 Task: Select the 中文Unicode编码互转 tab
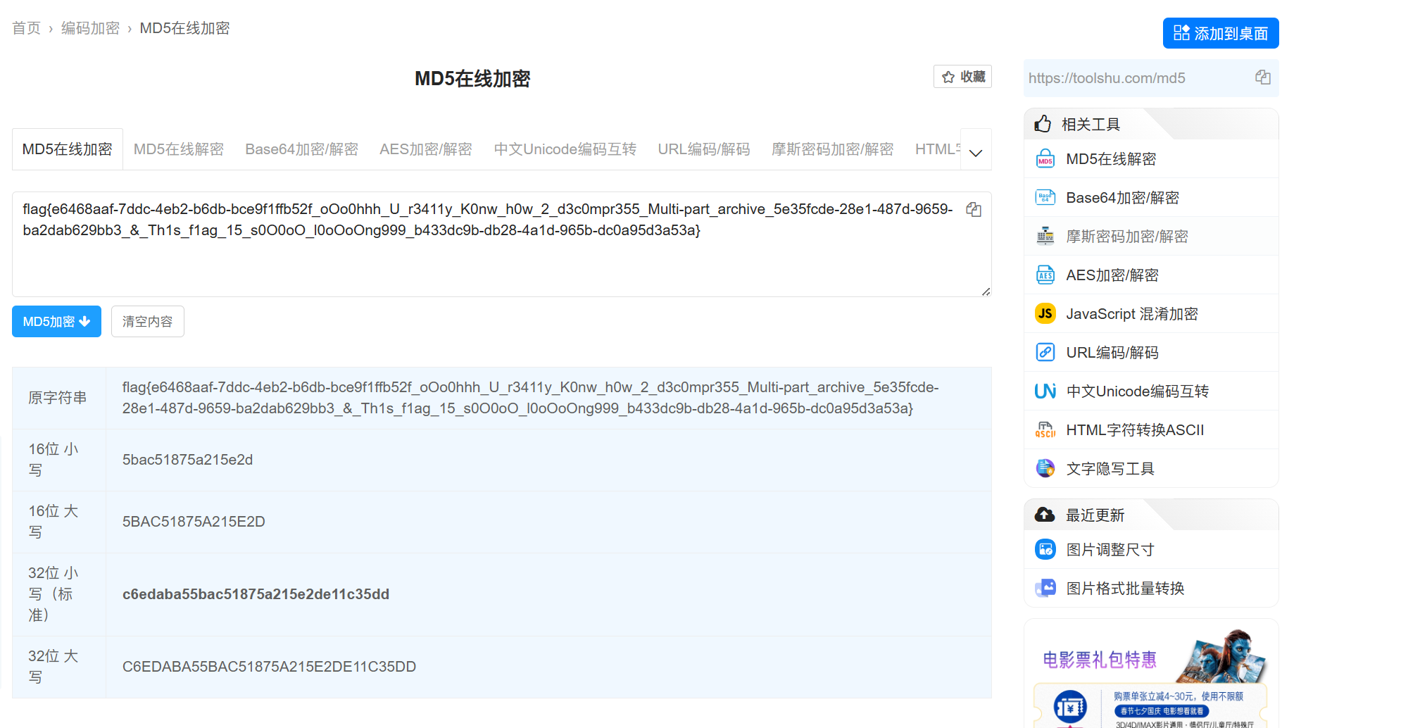(565, 149)
